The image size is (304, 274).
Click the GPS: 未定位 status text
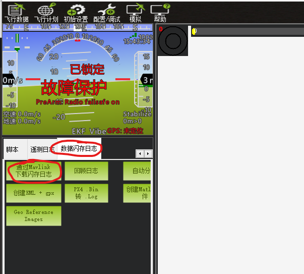[x=125, y=131]
